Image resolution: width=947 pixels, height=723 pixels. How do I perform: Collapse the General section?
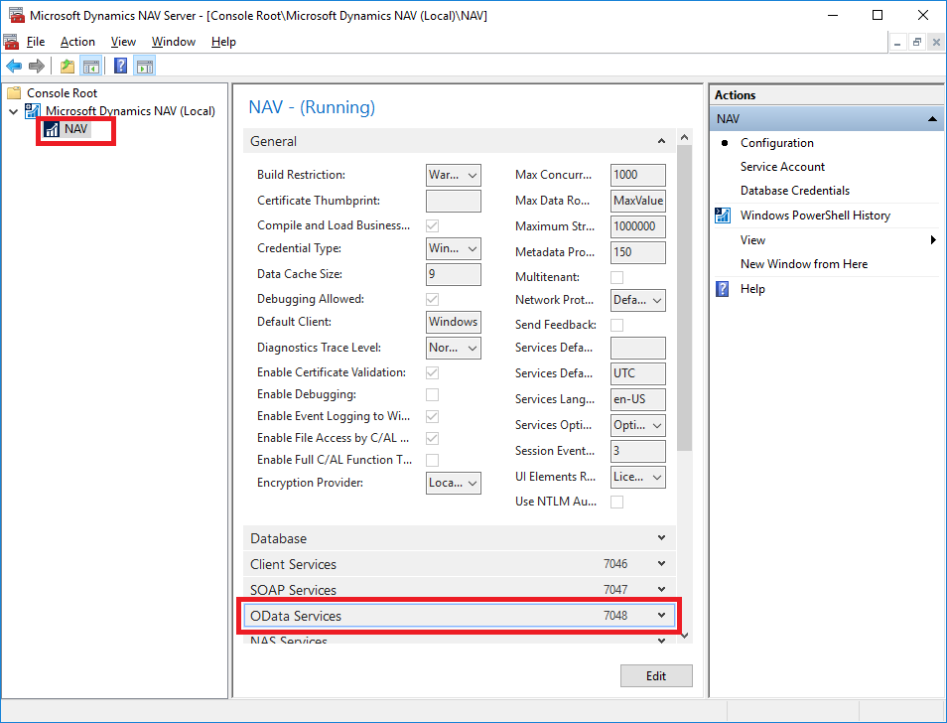pos(661,141)
